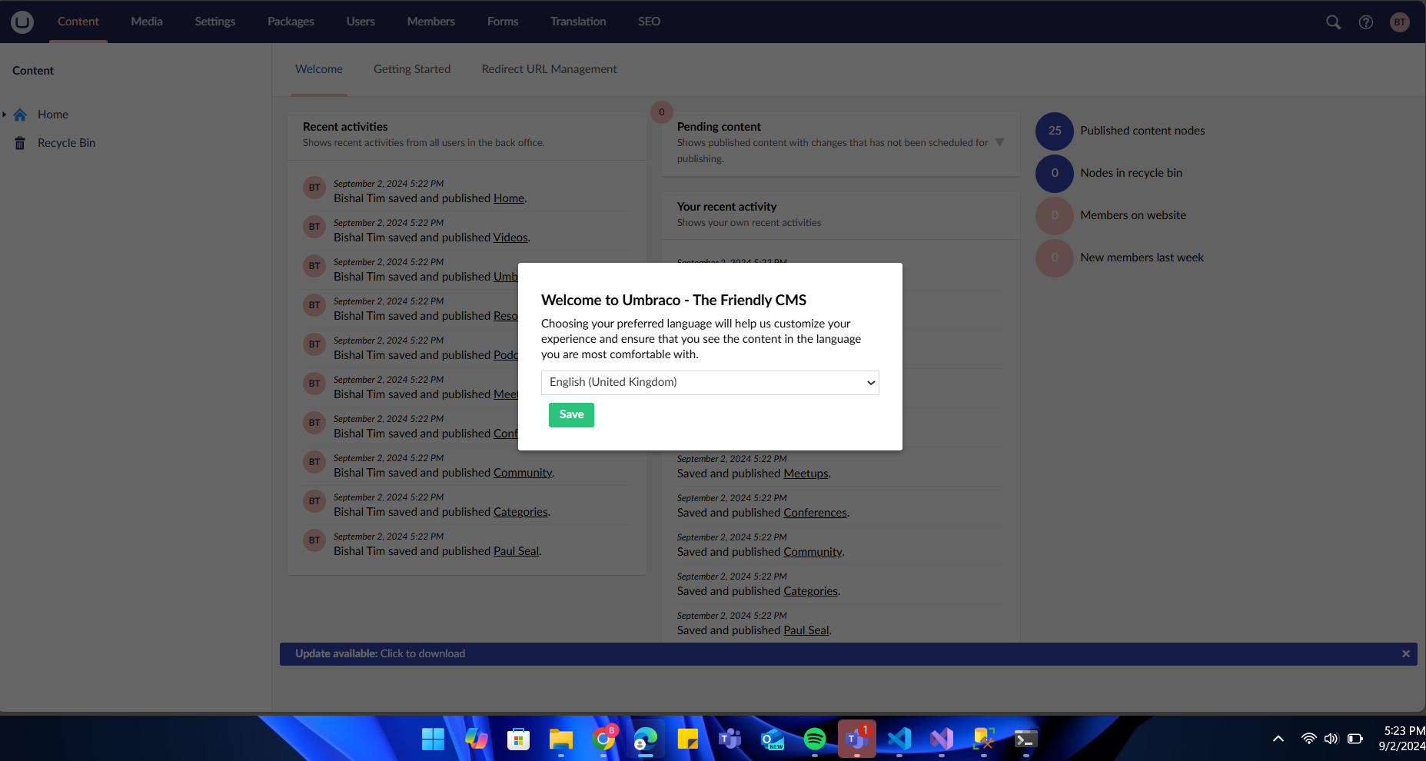Open Microsoft Store from taskbar
The width and height of the screenshot is (1426, 761).
[x=519, y=739]
